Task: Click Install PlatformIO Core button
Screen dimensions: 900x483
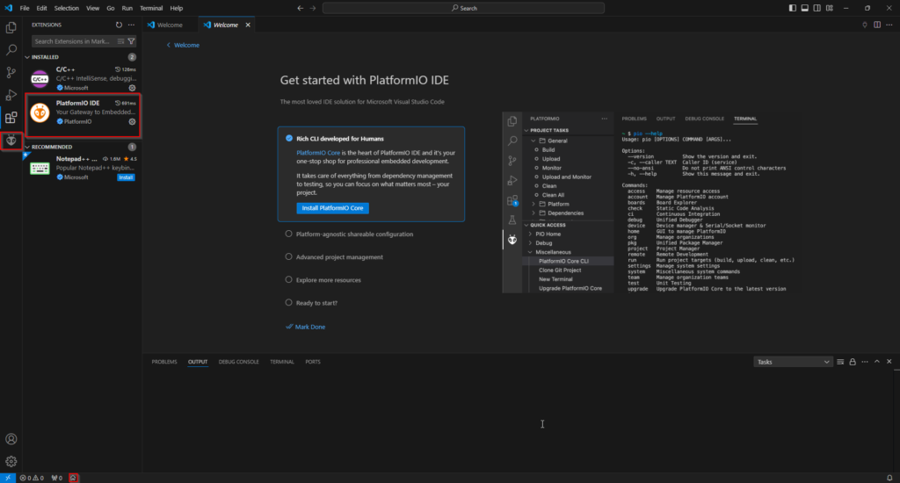Action: pos(332,208)
